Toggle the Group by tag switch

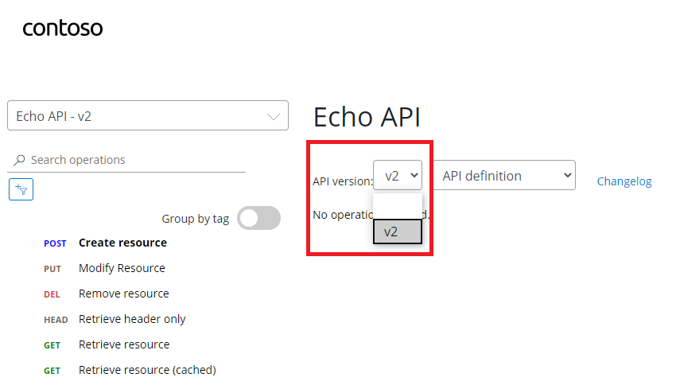[258, 218]
